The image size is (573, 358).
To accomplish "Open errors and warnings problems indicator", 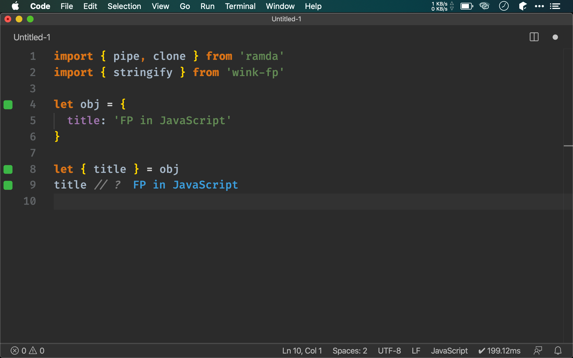I will coord(27,350).
